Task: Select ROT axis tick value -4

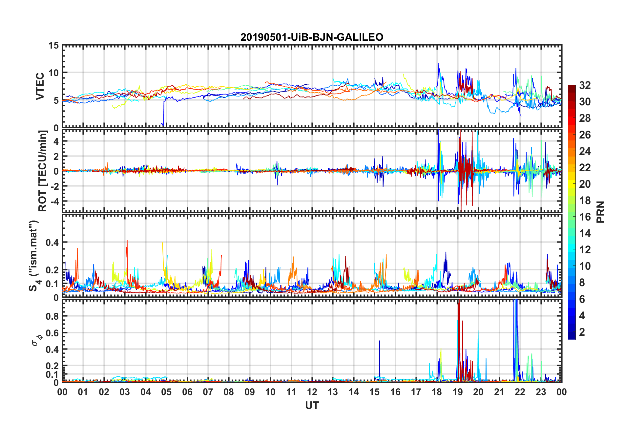Action: [54, 201]
